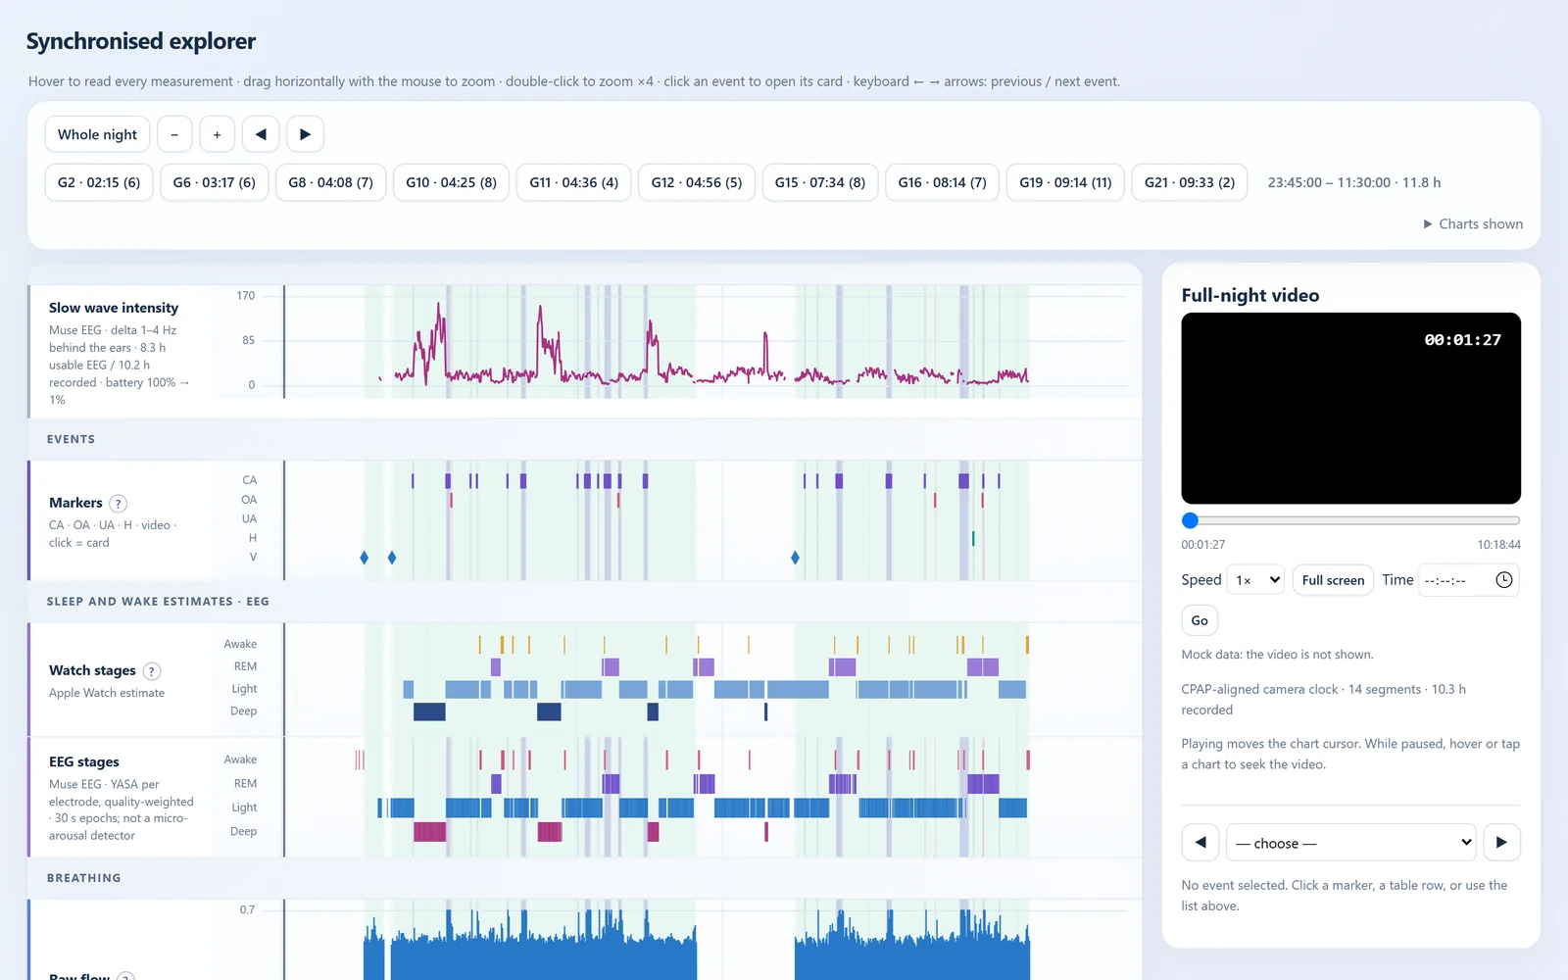Click the first blue video diamond marker
The height and width of the screenshot is (980, 1568).
365,558
